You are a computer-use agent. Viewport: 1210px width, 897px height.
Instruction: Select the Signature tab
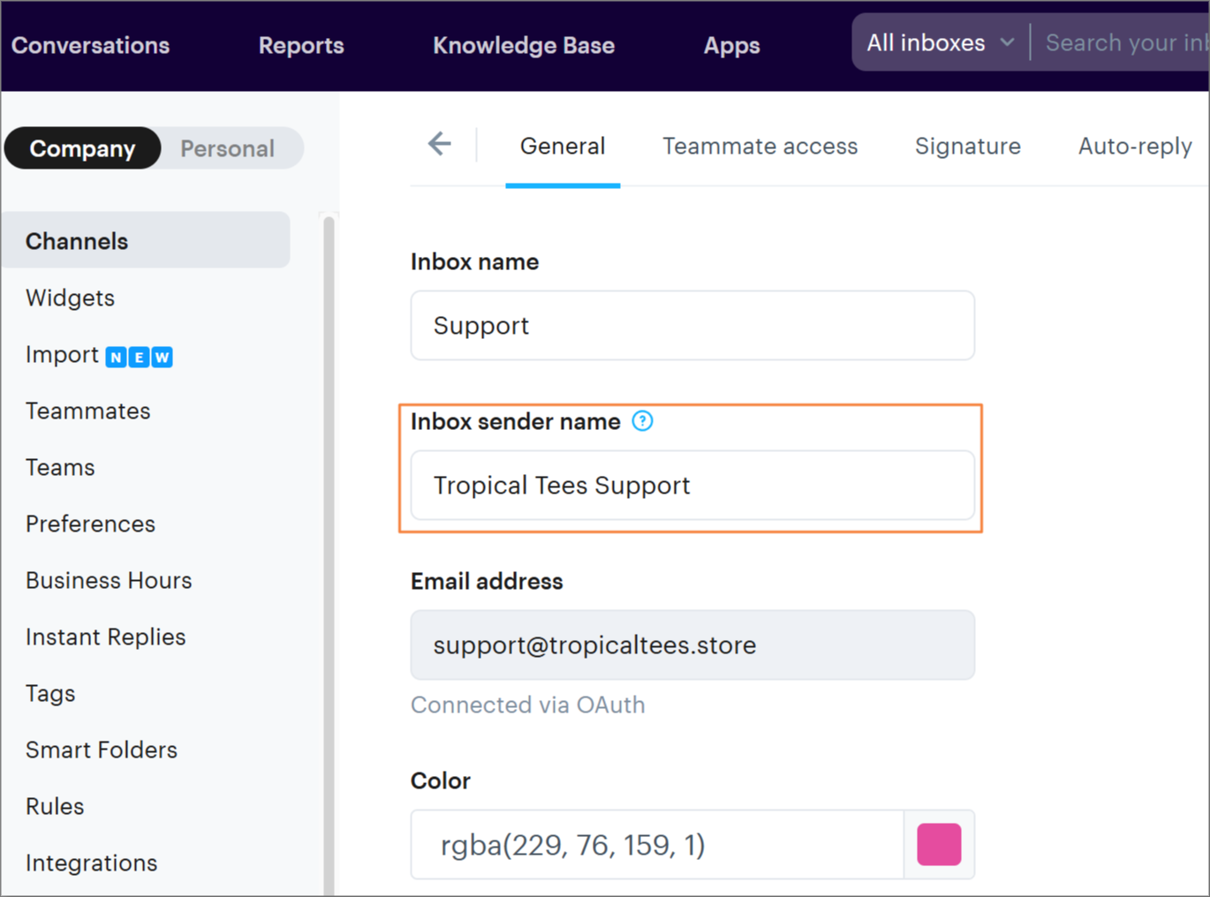[x=967, y=146]
